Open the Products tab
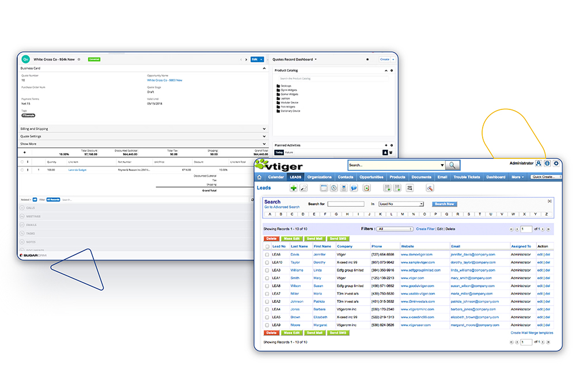Image resolution: width=576 pixels, height=384 pixels. 397,177
